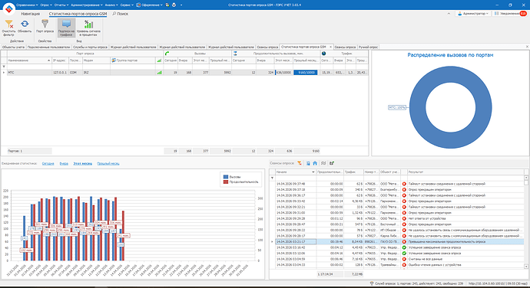Viewport: 530px width, 288px height.
Task: Toggle signal level in percent view
Action: pos(88,28)
